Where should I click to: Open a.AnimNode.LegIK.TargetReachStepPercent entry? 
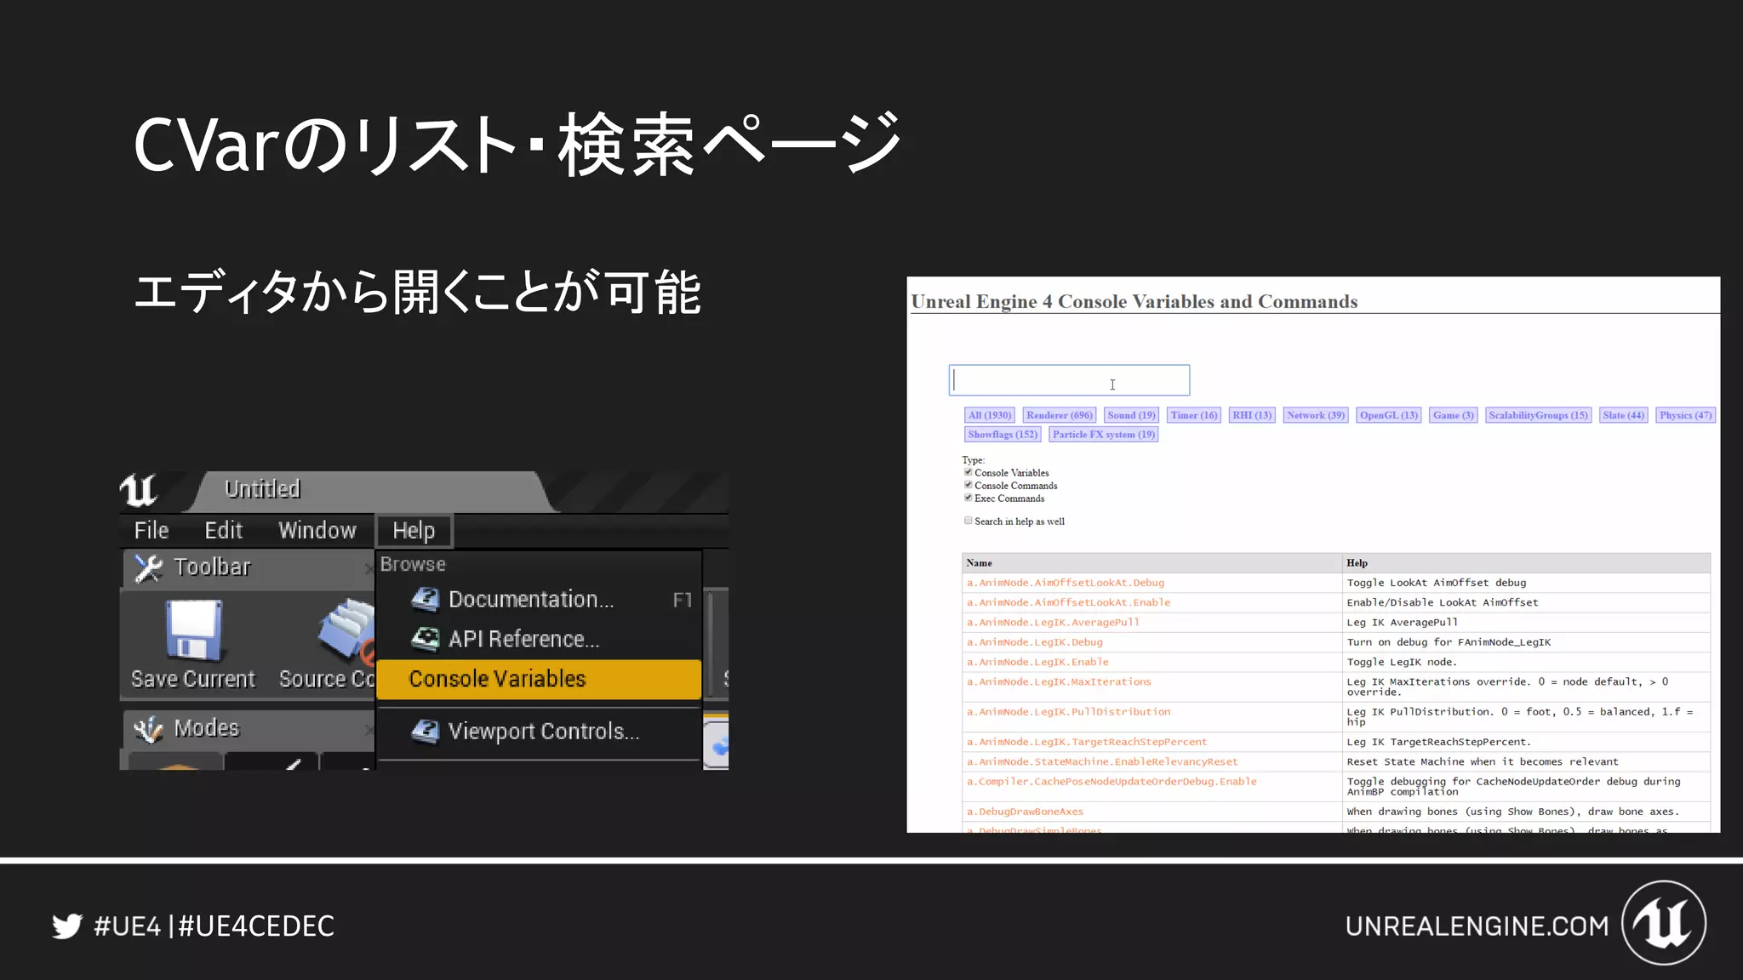[x=1087, y=742]
